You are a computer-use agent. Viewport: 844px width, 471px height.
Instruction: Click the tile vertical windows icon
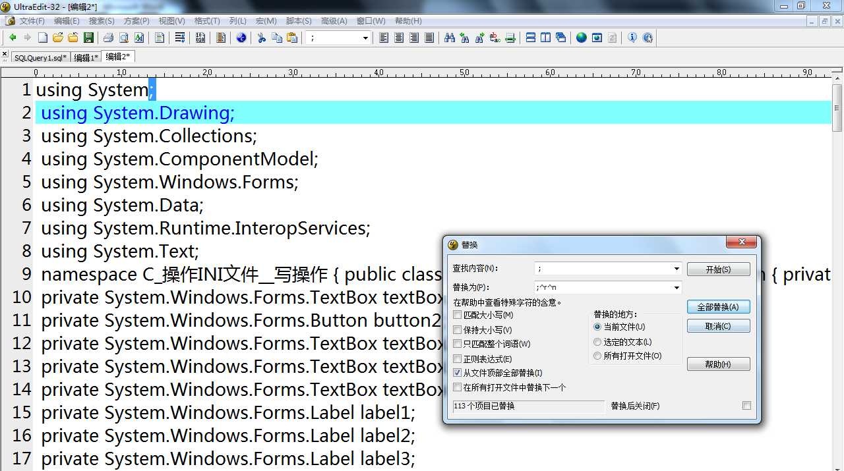pyautogui.click(x=546, y=38)
